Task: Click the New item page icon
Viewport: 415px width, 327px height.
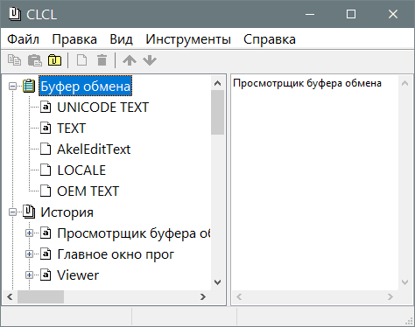Action: point(81,60)
